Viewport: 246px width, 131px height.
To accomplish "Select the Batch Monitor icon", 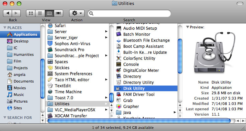I will tap(119, 34).
